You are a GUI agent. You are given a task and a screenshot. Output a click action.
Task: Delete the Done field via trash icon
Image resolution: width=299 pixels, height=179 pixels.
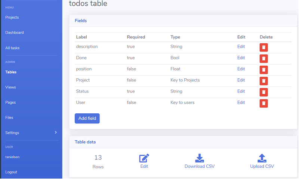point(264,59)
